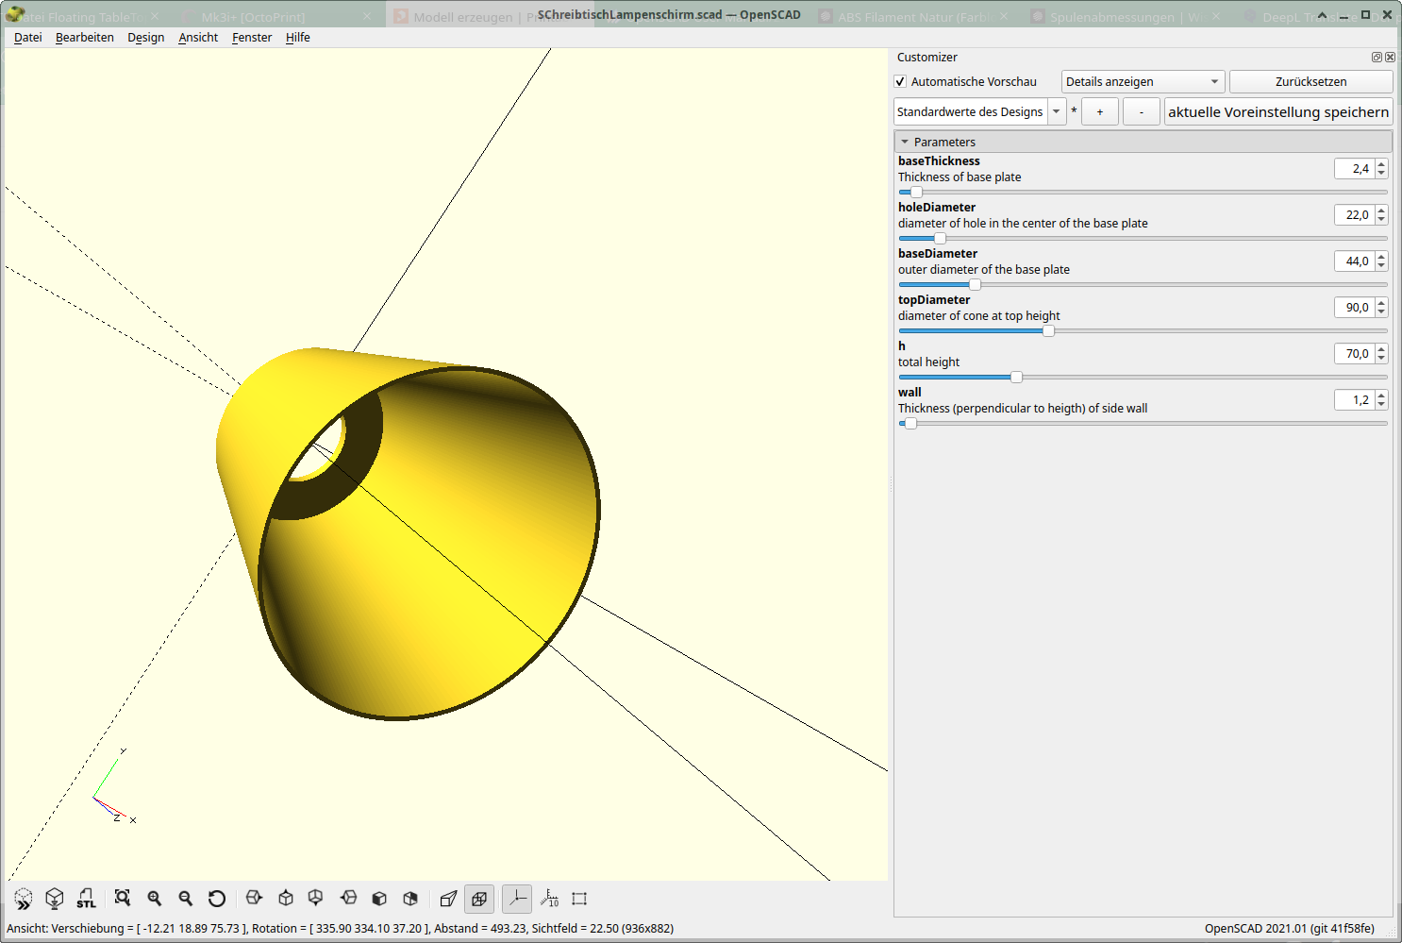Zoom in on the 3D view

point(155,899)
